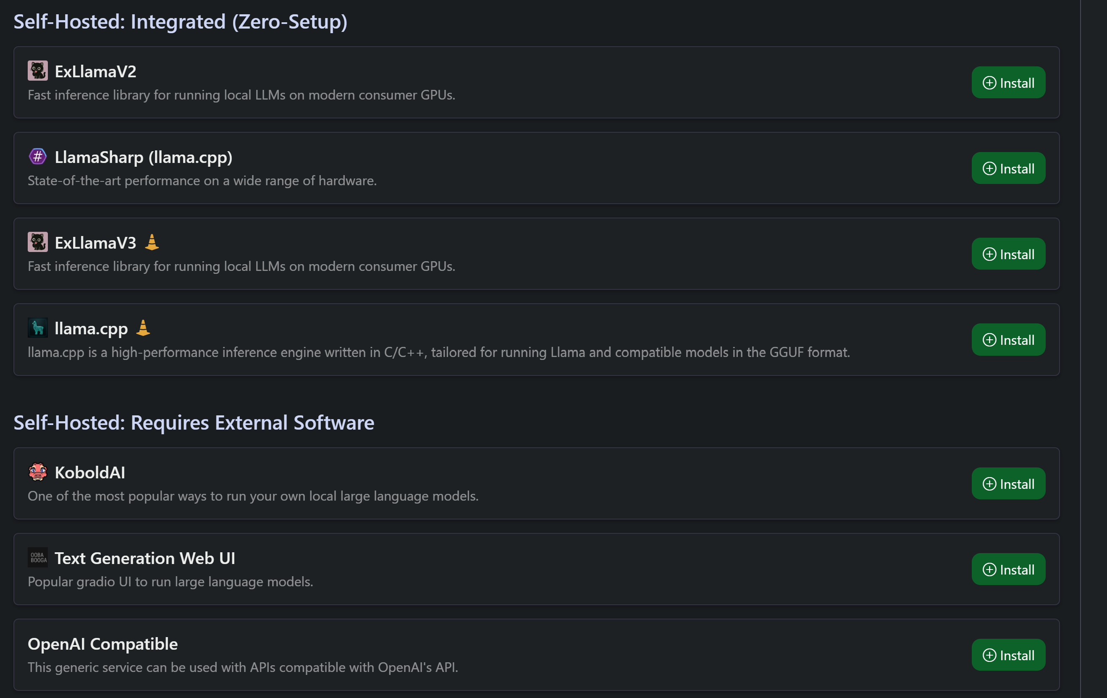Install LlamaSharp (llama.cpp)
The width and height of the screenshot is (1107, 698).
point(1008,168)
